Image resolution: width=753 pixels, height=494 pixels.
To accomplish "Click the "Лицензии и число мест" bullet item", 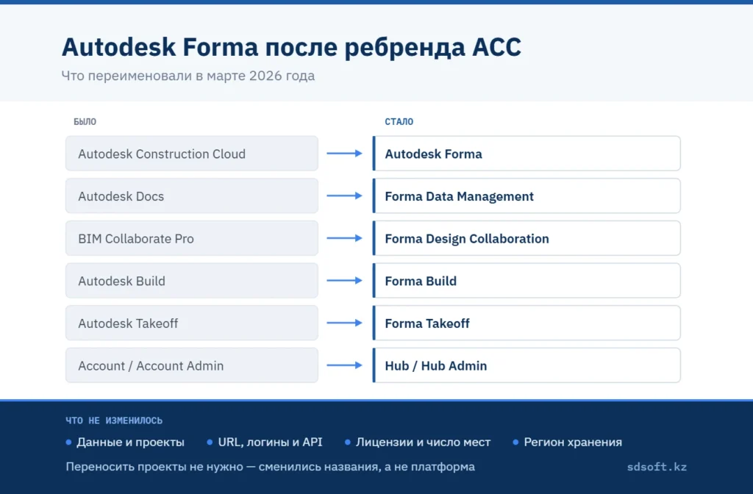I will [x=418, y=442].
